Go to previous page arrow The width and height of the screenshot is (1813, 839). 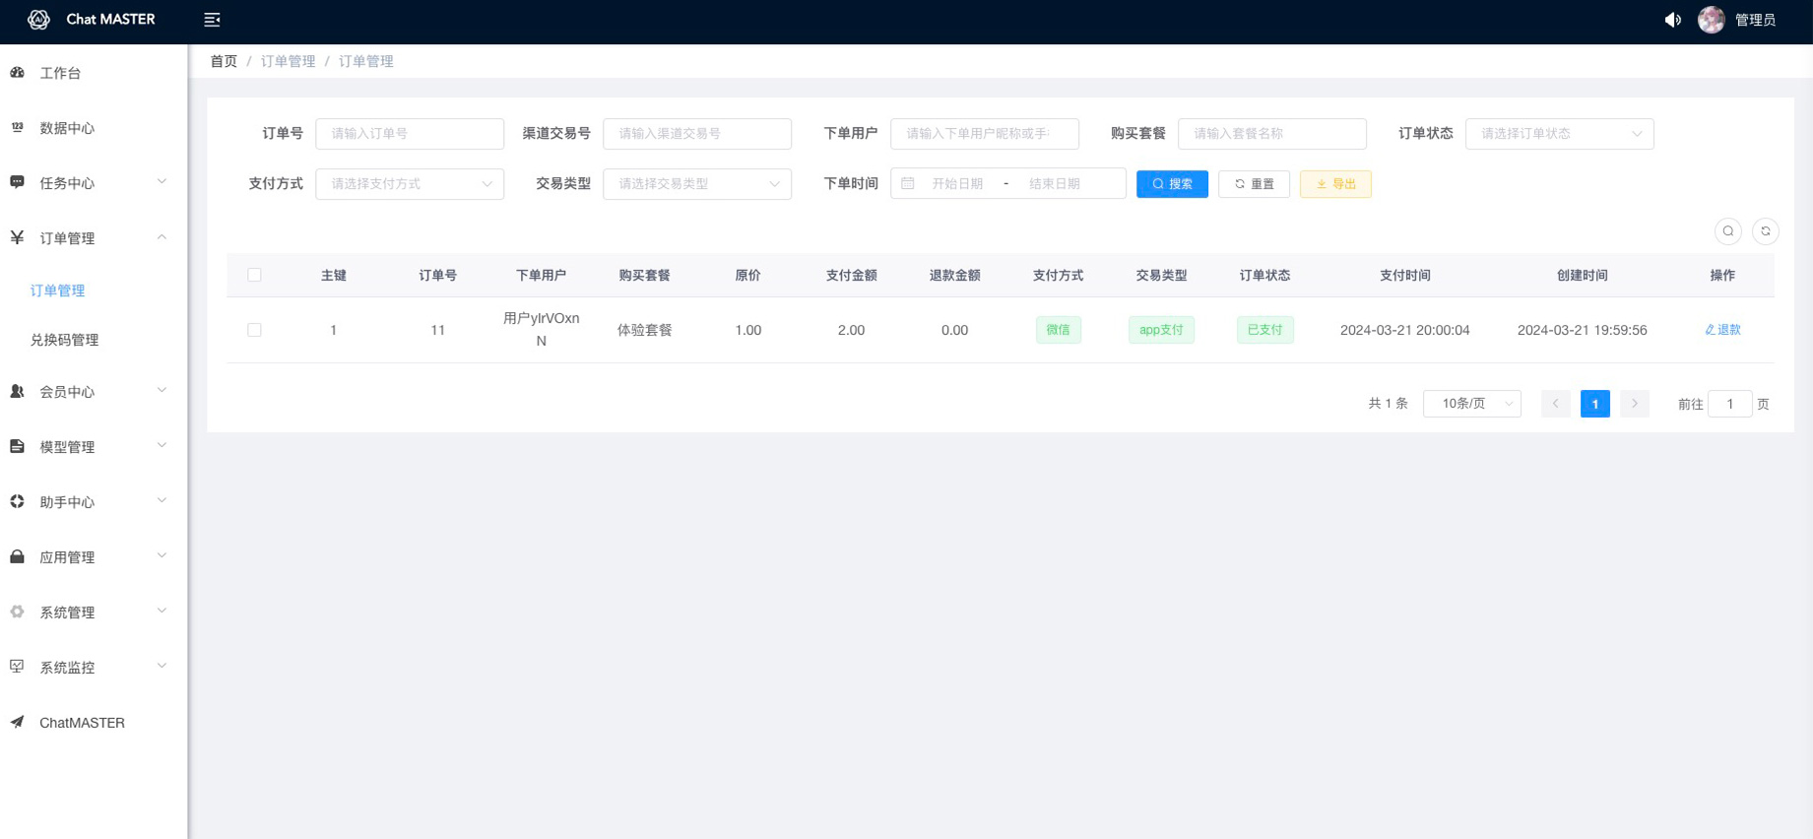click(1556, 404)
